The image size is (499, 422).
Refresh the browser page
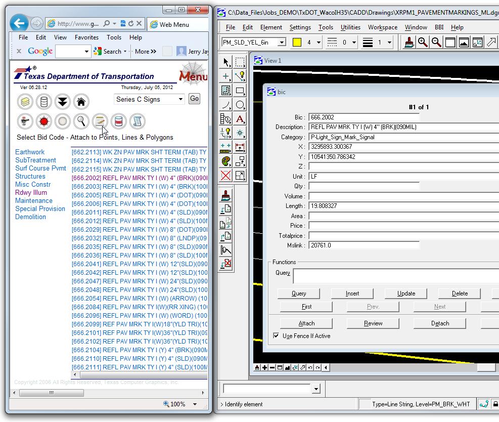(x=131, y=24)
